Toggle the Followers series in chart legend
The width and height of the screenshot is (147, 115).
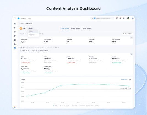[81, 105]
